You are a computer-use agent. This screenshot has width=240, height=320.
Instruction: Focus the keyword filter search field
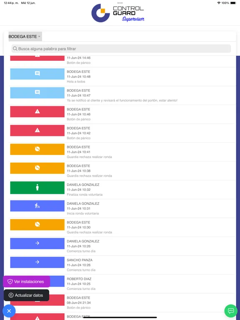click(x=121, y=49)
